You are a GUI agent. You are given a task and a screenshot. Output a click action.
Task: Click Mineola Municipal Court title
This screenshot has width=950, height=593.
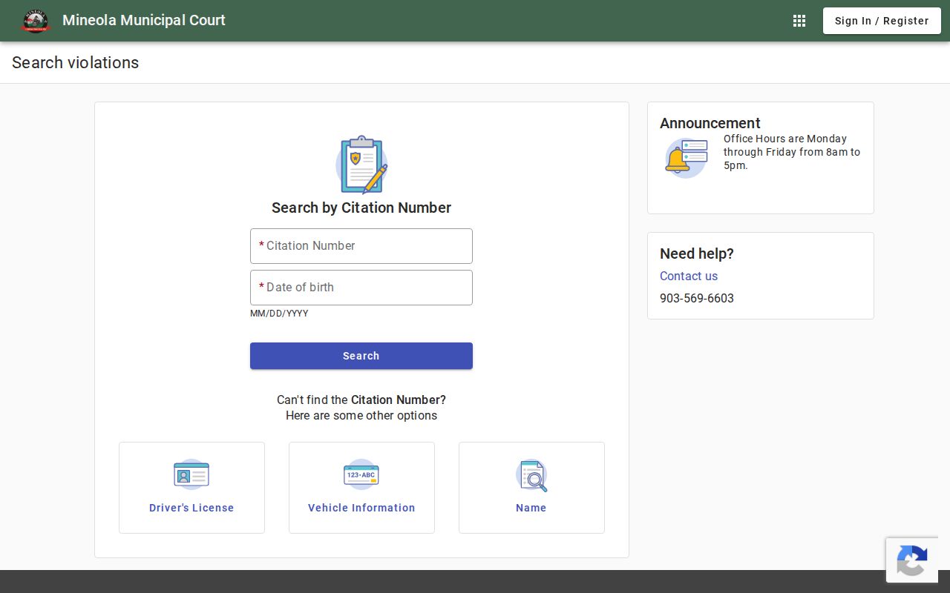tap(144, 21)
